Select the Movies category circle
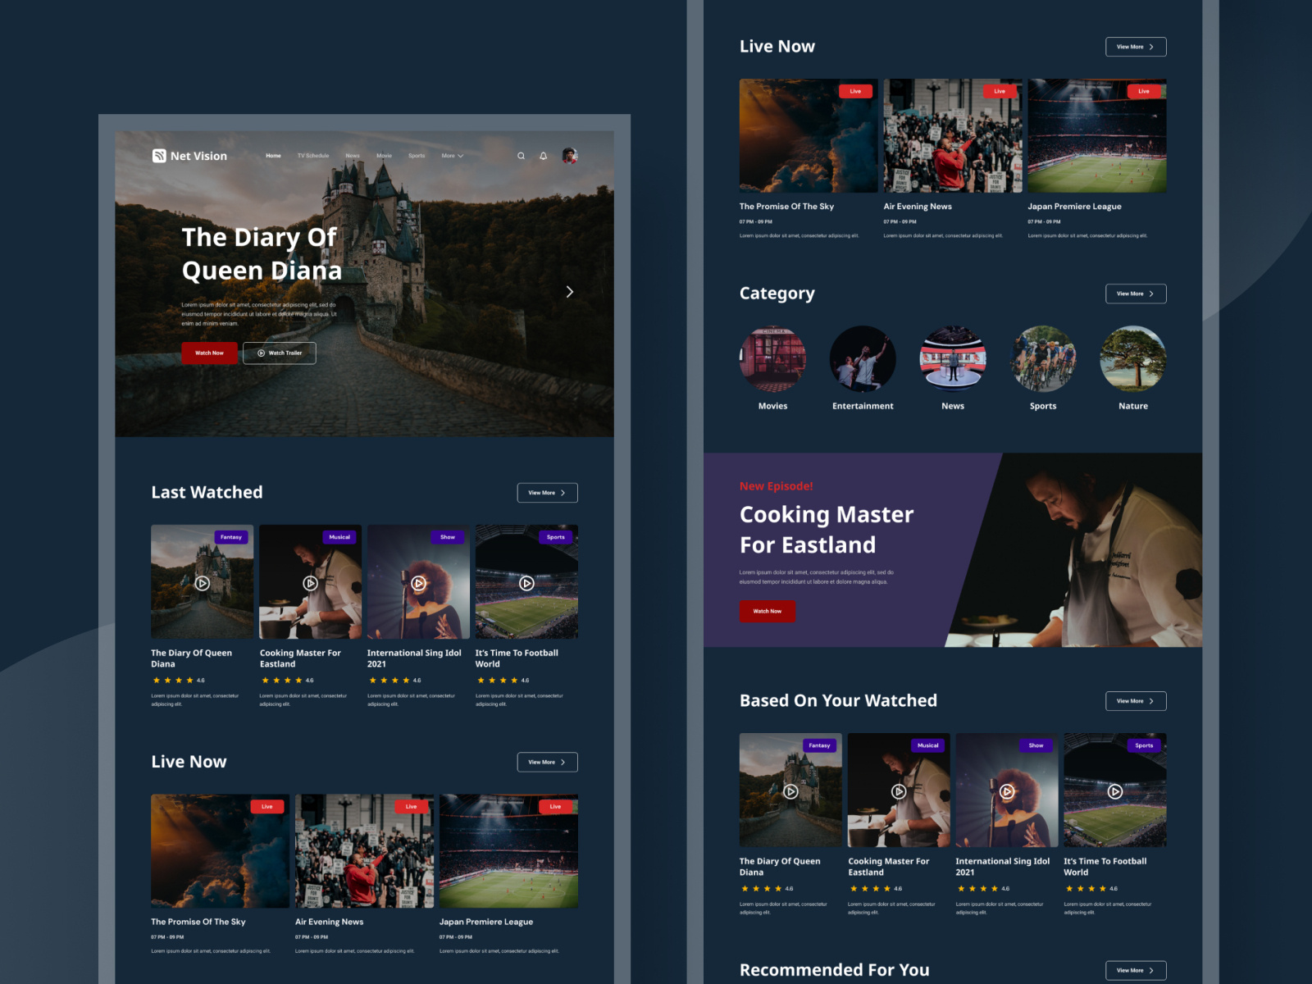Screen dimensions: 1312x984 (773, 358)
